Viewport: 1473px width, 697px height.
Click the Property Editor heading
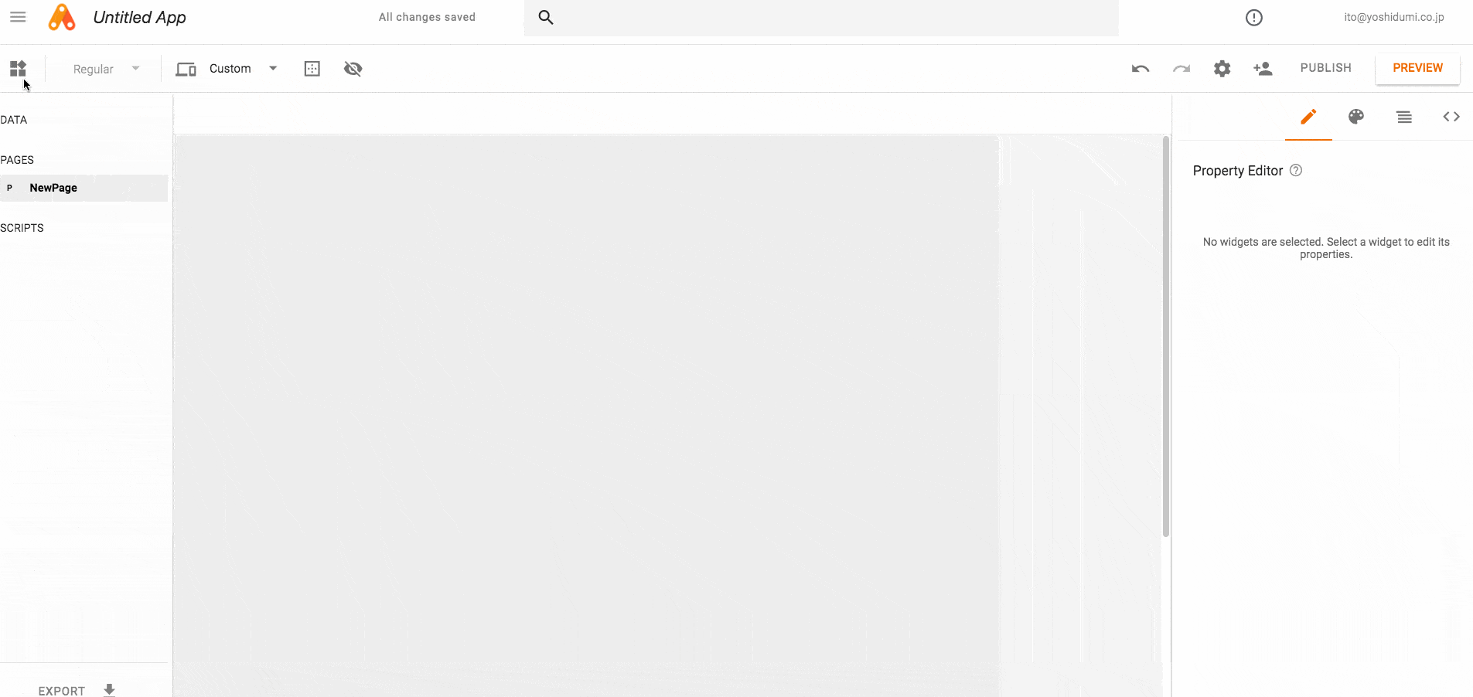1237,171
